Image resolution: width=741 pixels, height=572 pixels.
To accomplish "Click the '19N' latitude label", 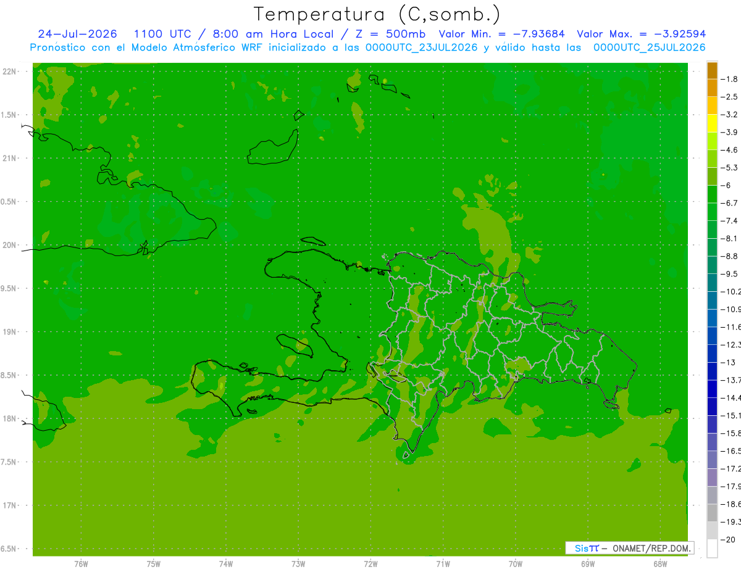I will click(x=9, y=332).
